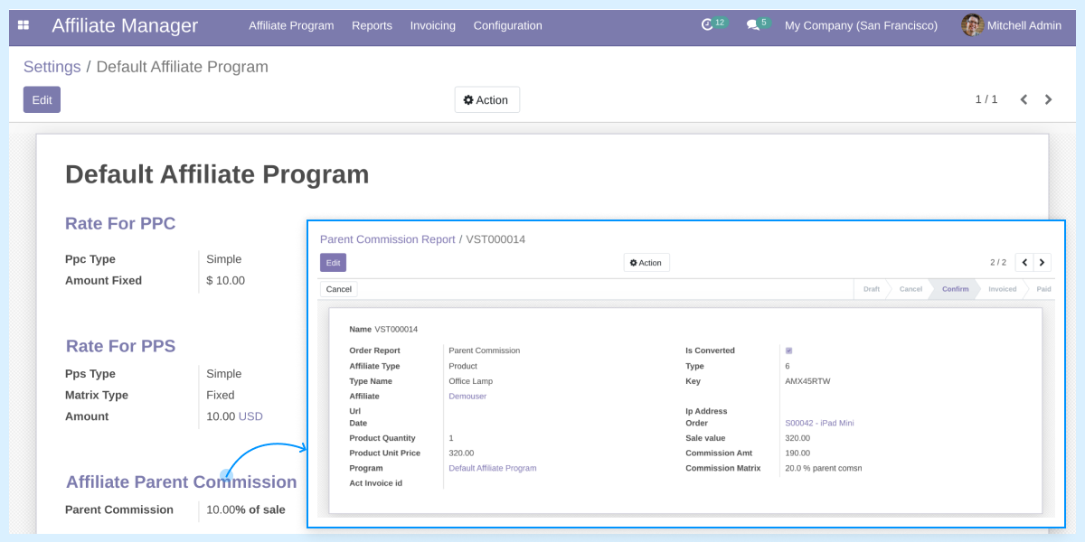The image size is (1085, 542).
Task: Open the Invoicing menu
Action: (432, 25)
